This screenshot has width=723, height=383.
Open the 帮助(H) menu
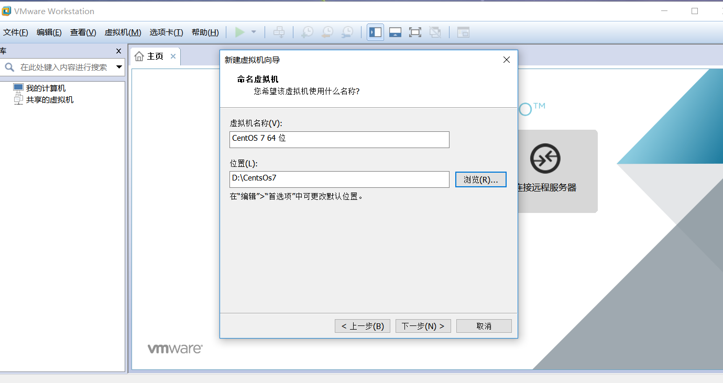205,32
